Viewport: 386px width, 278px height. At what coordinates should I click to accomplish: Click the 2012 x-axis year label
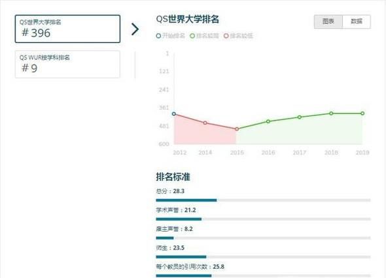click(179, 153)
